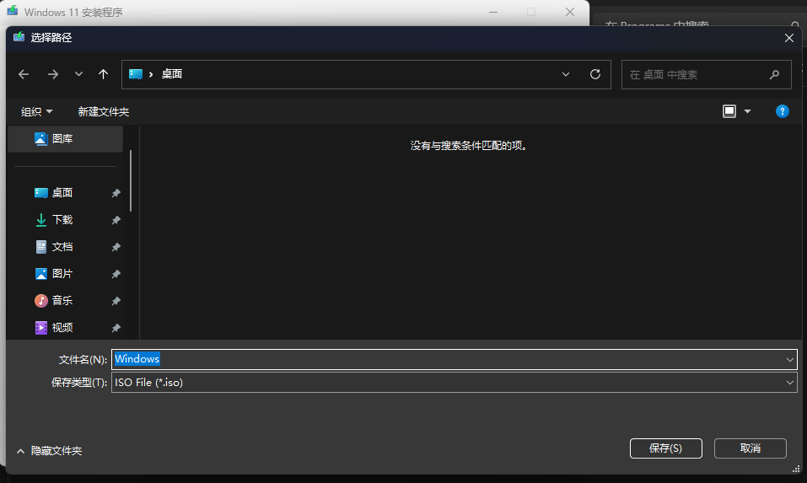Click the sidebar vertical scrollbar
The width and height of the screenshot is (807, 483).
pyautogui.click(x=131, y=181)
